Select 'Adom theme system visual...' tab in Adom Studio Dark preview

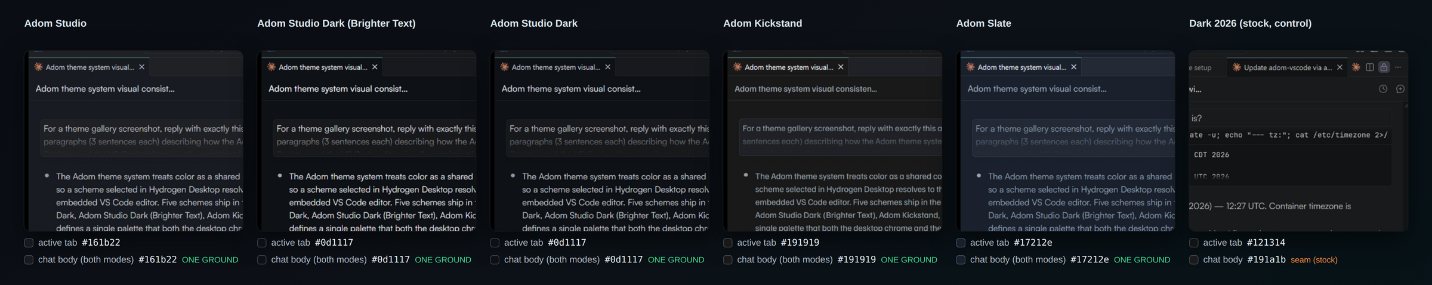coord(555,67)
